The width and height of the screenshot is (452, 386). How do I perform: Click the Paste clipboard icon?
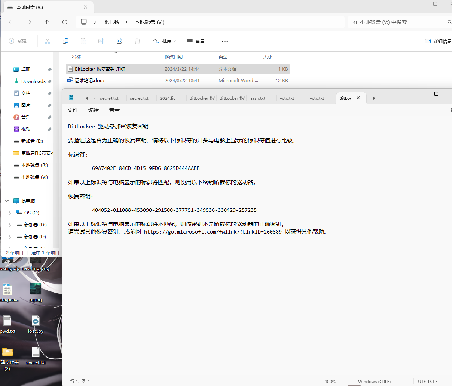83,41
